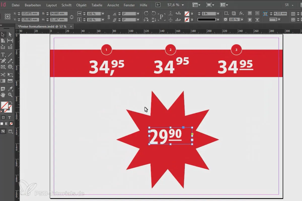Open the Ansicht menu
The height and width of the screenshot is (201, 302).
pos(113,5)
